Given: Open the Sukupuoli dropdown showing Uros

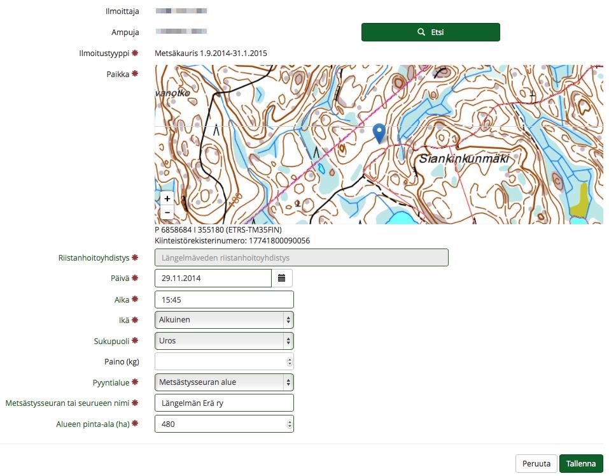Looking at the screenshot, I should [224, 341].
